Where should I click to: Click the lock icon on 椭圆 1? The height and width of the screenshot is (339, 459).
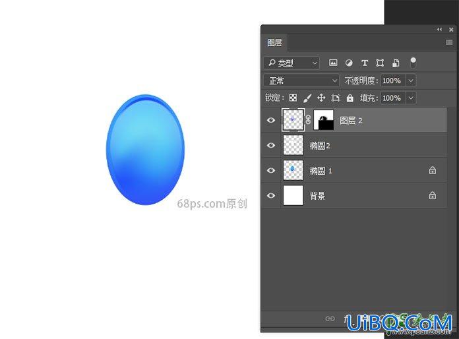[x=433, y=170]
